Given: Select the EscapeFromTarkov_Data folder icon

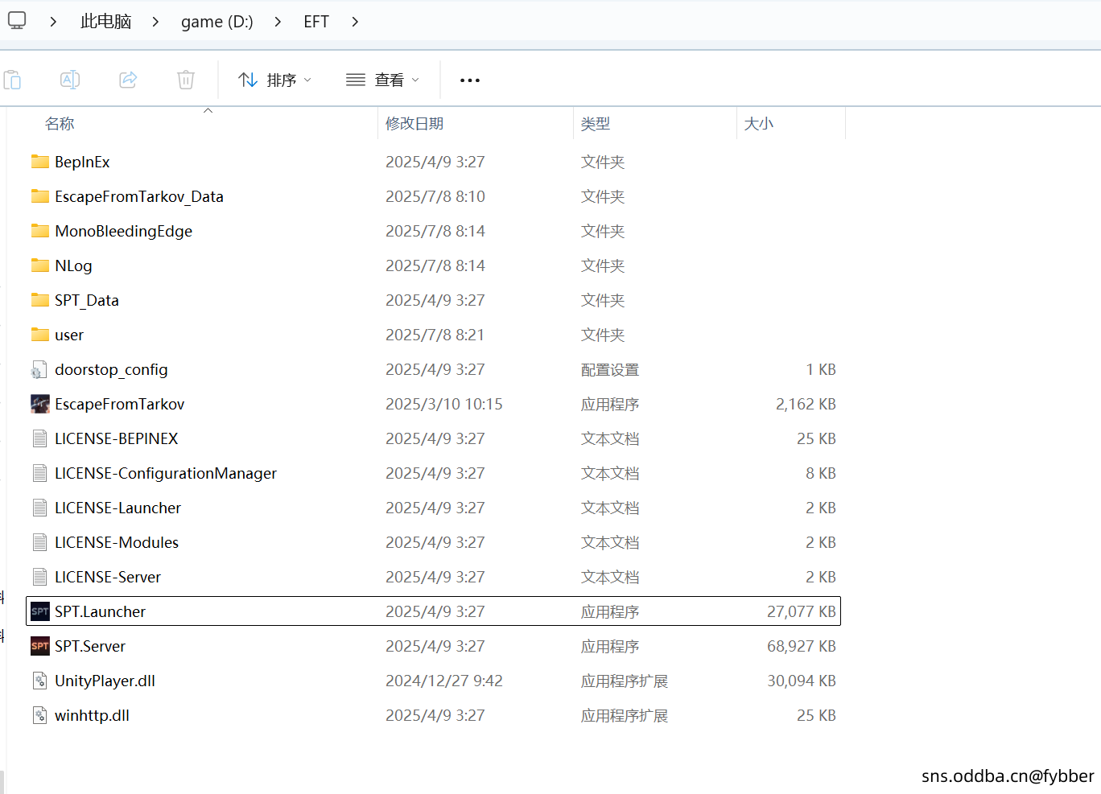Looking at the screenshot, I should tap(40, 196).
